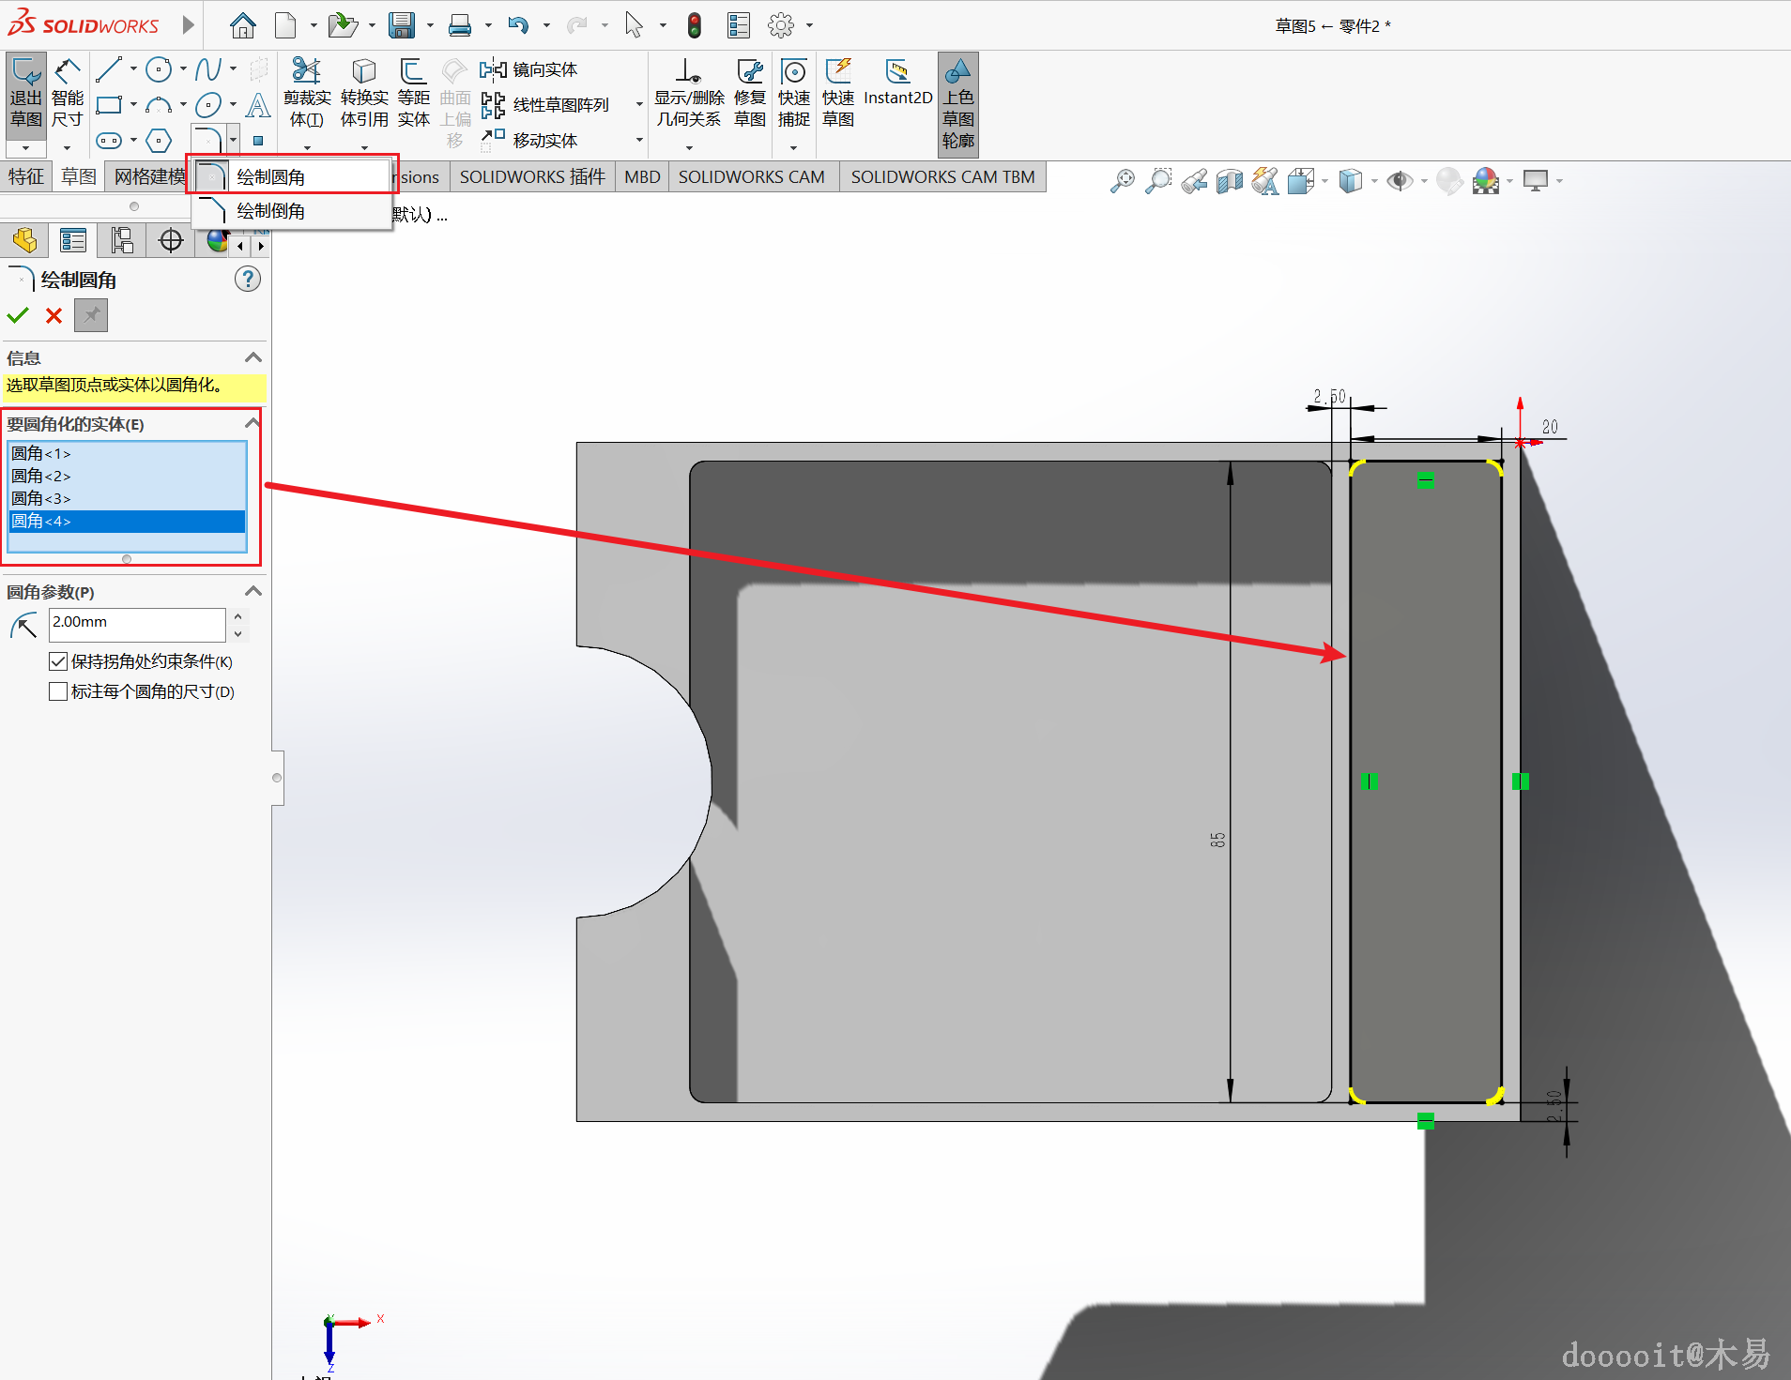Click Display/Delete Relations (显示/删除几何关系)
Screen dimensions: 1791x1380
pos(689,93)
